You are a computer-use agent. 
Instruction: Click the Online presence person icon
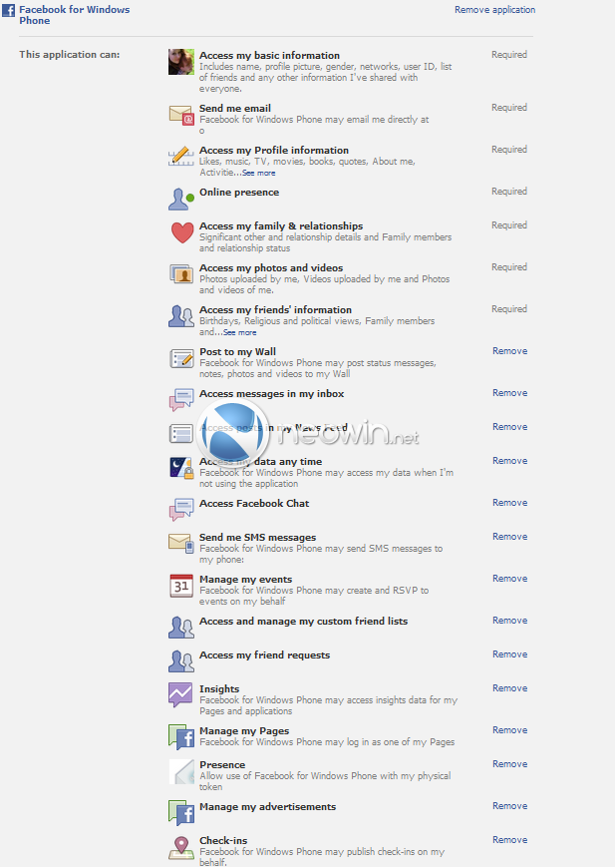[x=181, y=199]
